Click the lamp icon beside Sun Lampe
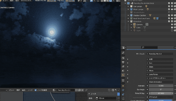 pos(146,6)
